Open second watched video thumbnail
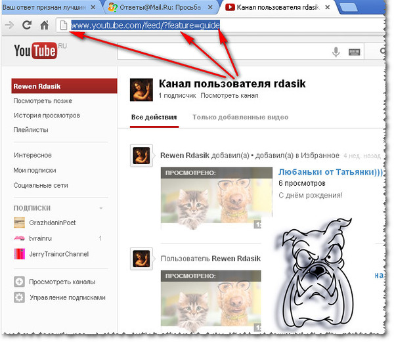394x342 pixels. (211, 301)
